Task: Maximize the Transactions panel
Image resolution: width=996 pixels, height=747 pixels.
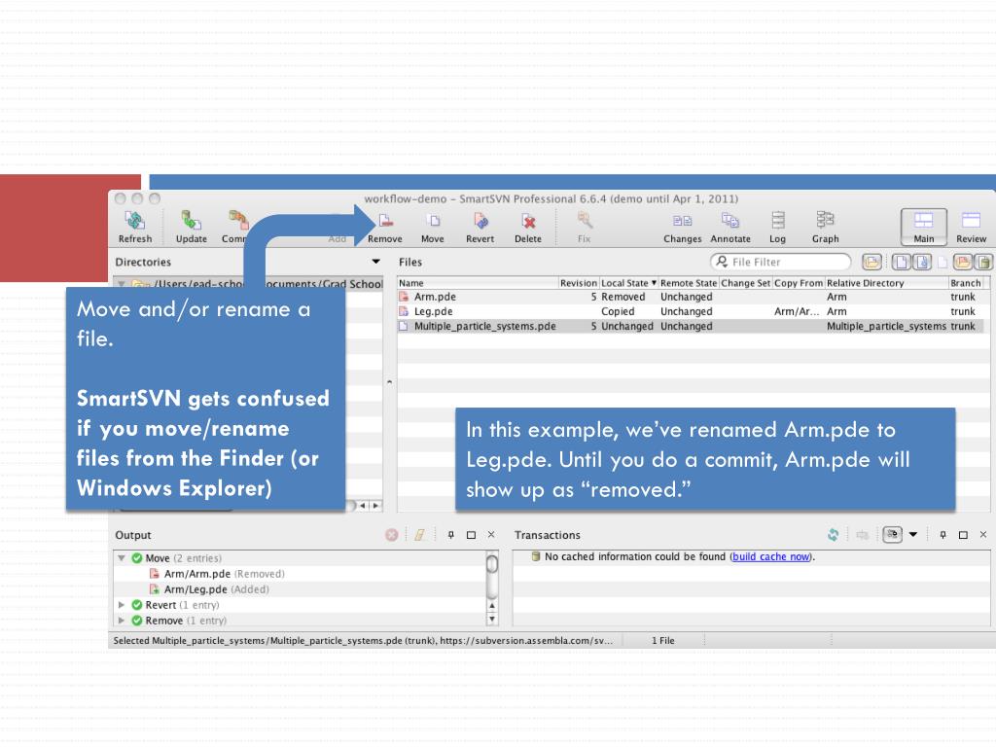Action: point(963,535)
